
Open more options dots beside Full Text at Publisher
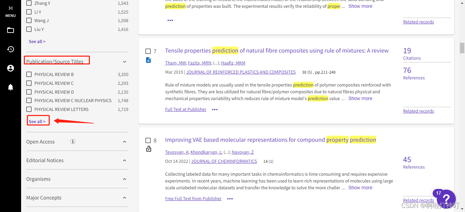(x=215, y=110)
